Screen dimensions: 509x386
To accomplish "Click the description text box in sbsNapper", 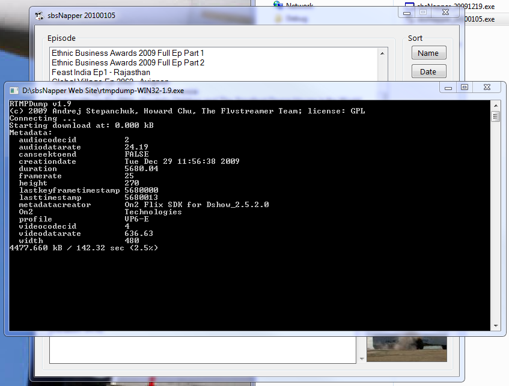I will [x=203, y=349].
